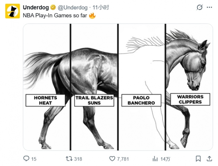218x166 pixels.
Task: Click the Underdog display name
Action: pyautogui.click(x=36, y=7)
